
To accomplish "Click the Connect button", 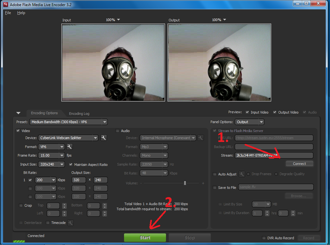I will [x=299, y=164].
